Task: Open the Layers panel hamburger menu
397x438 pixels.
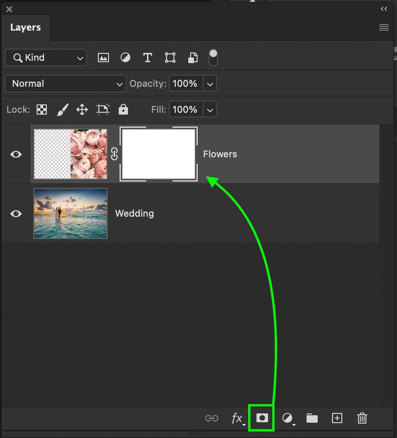Action: tap(384, 27)
